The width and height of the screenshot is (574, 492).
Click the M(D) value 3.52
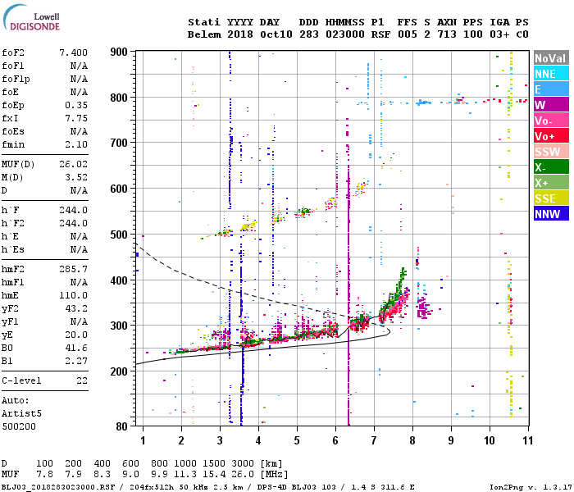[76, 177]
